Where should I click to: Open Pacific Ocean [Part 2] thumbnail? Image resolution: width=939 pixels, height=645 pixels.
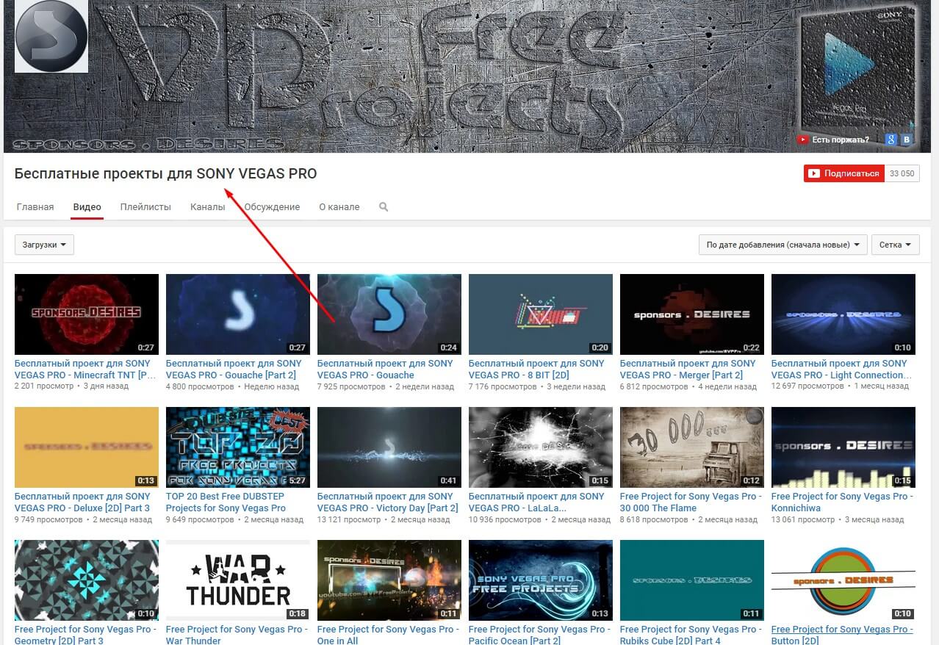[541, 580]
